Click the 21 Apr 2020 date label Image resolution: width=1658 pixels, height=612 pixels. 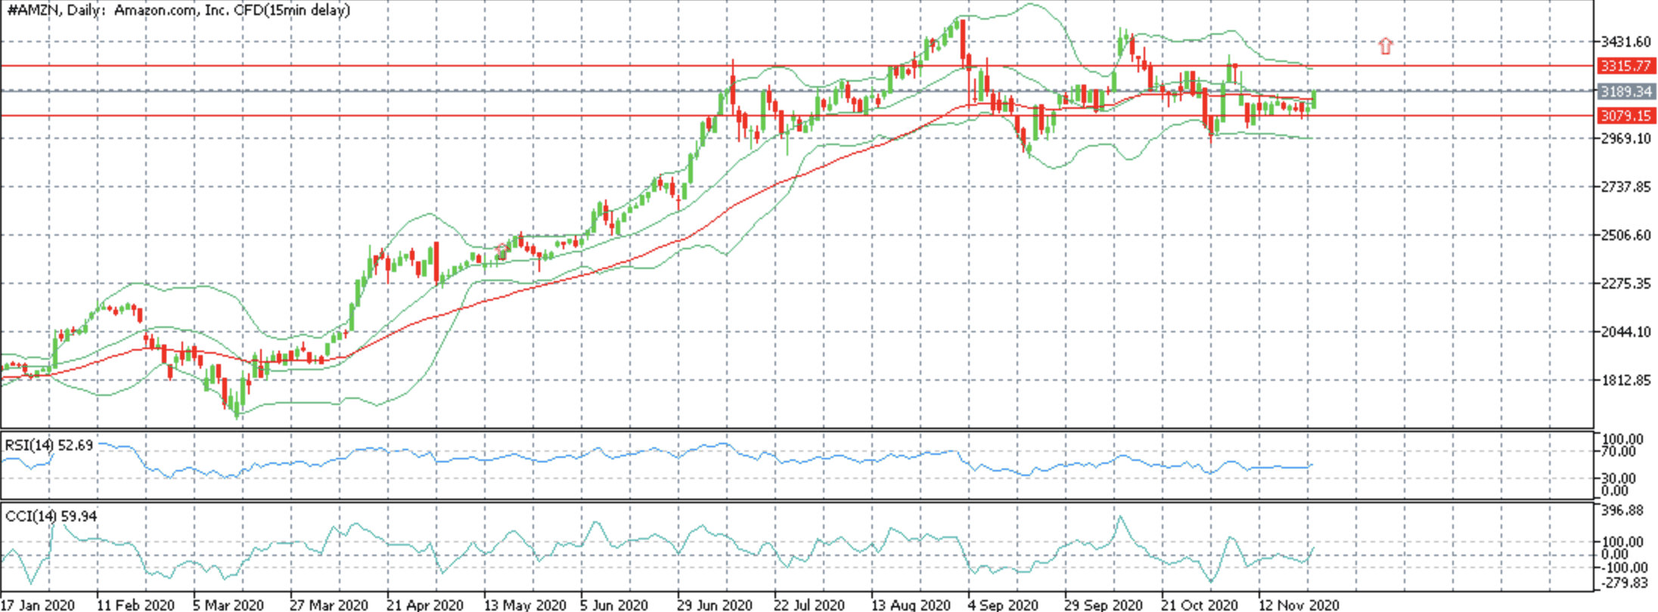[x=424, y=604]
